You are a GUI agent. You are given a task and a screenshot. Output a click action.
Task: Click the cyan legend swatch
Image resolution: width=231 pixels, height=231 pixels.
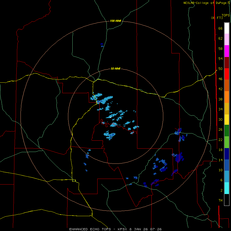227,188
